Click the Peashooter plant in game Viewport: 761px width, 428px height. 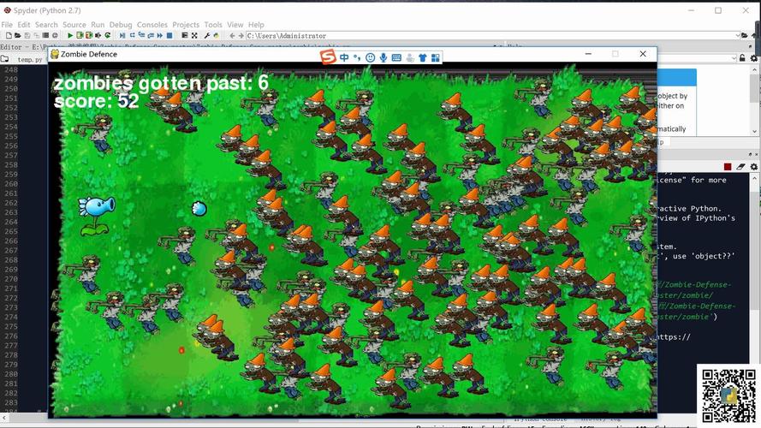[x=97, y=216]
